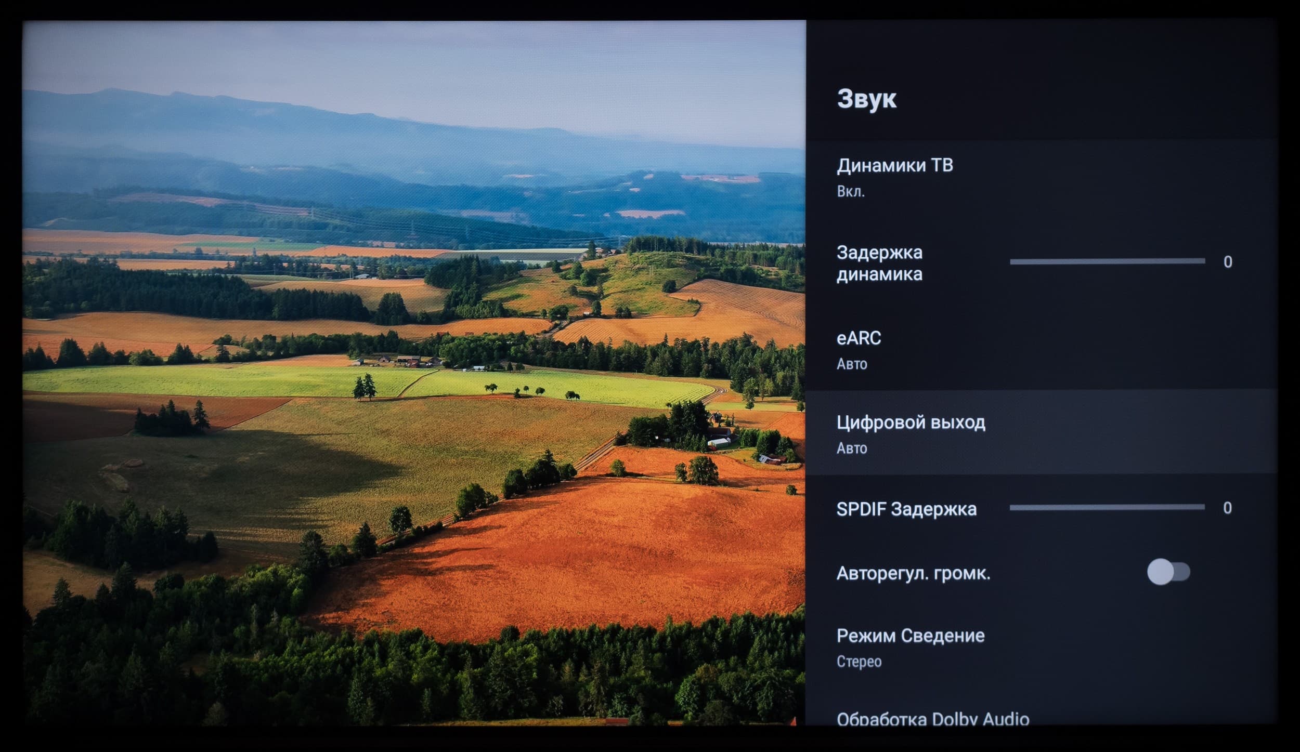Click Авто value under Цифровой выход
1300x752 pixels.
pos(852,448)
